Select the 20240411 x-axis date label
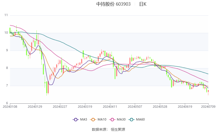Screen dimensions: 217x132 [110, 107]
